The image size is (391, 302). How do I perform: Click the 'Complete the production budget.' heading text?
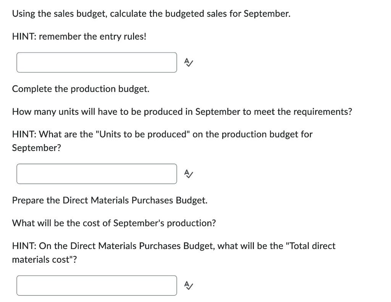coord(81,89)
